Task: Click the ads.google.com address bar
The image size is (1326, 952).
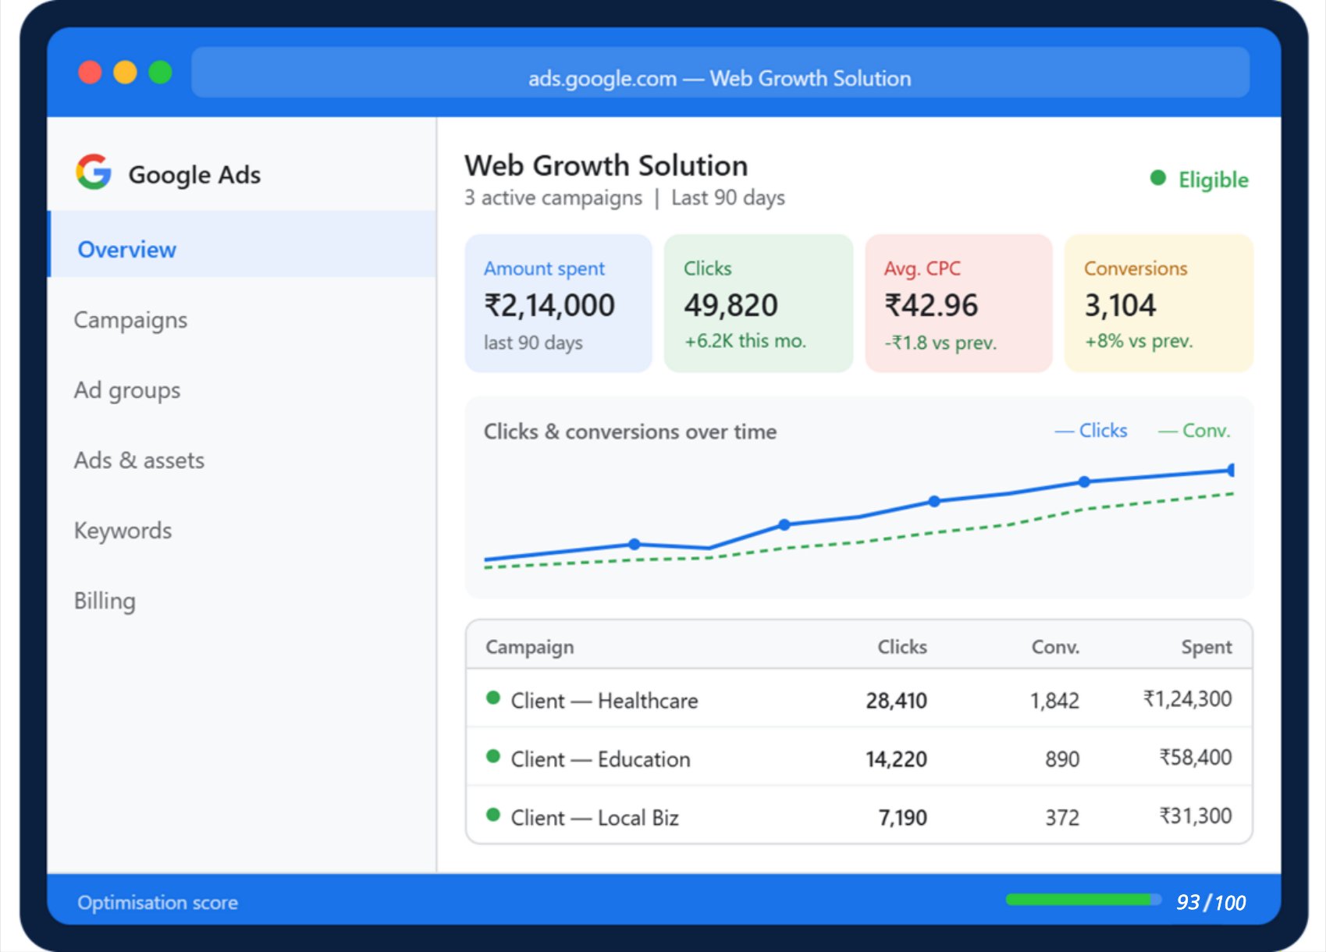Action: click(720, 73)
